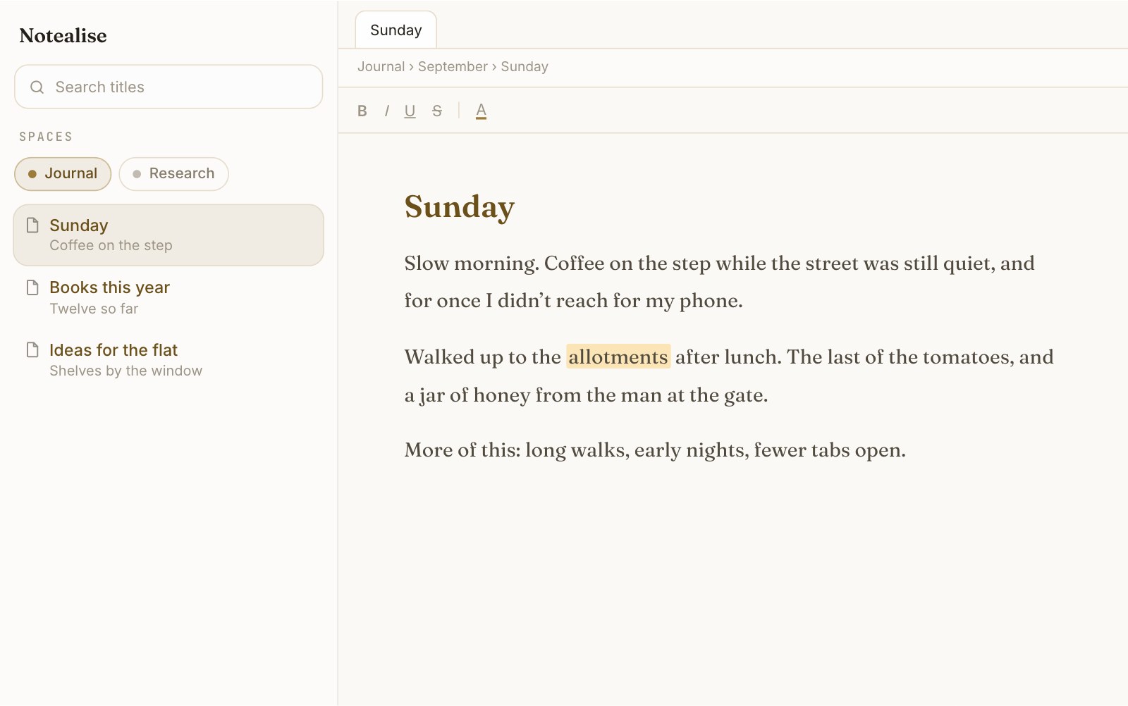
Task: Open the text color tool
Action: click(481, 111)
